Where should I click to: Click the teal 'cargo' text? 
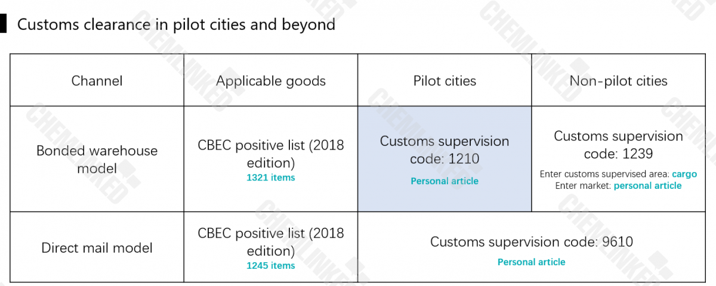coord(684,175)
